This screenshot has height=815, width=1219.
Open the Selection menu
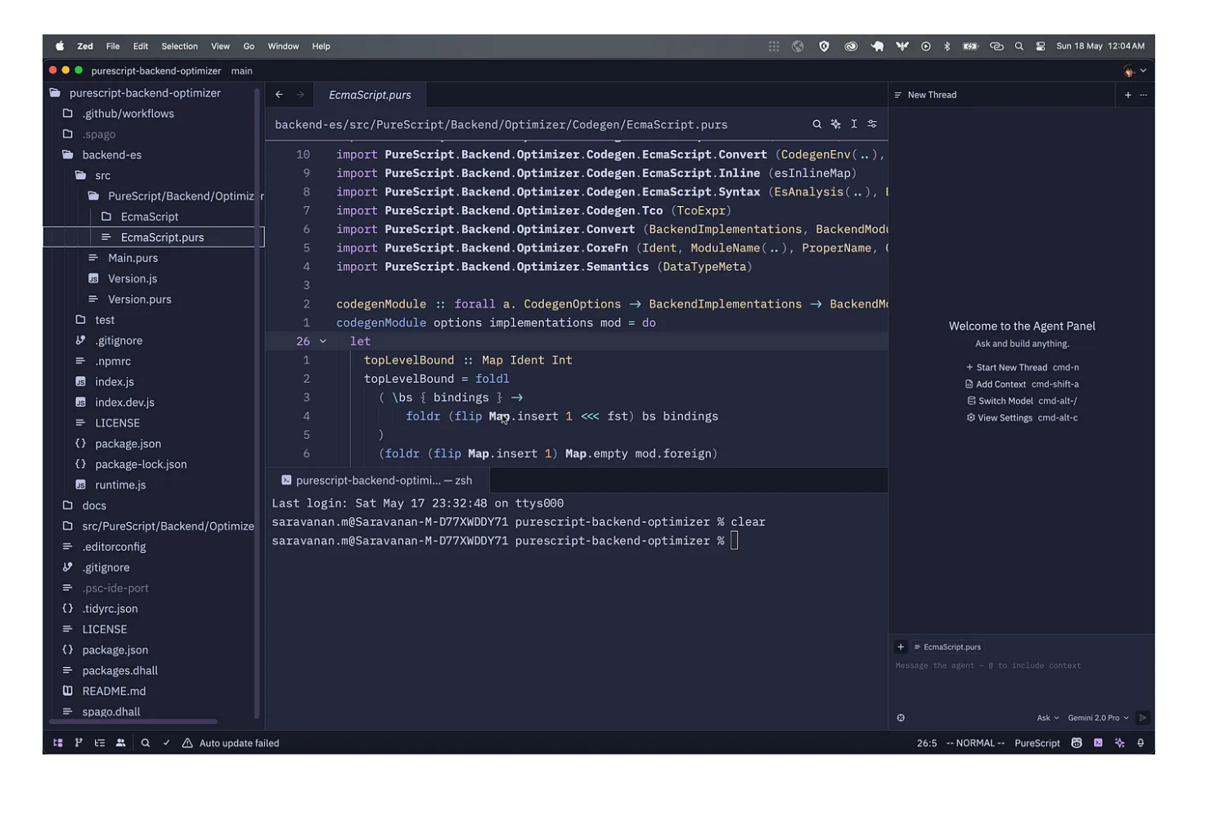coord(179,47)
